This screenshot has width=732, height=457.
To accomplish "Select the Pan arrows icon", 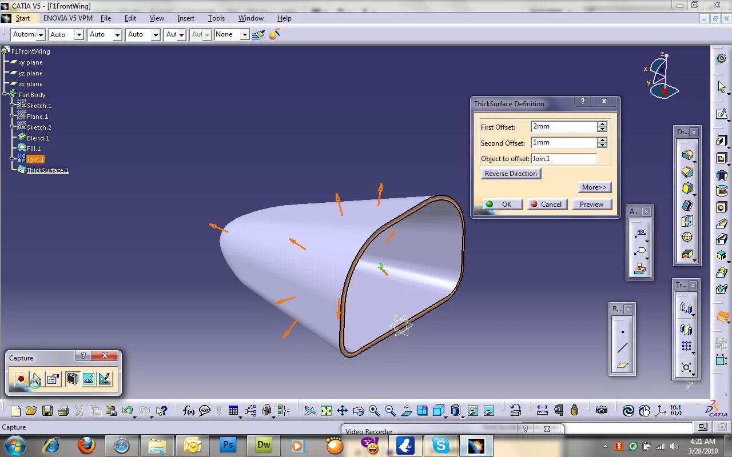I will coord(342,411).
